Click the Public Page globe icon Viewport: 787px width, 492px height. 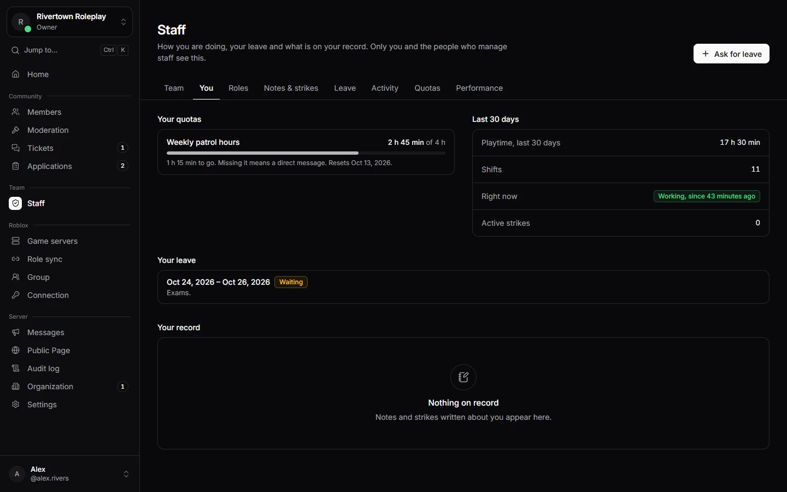pos(16,350)
